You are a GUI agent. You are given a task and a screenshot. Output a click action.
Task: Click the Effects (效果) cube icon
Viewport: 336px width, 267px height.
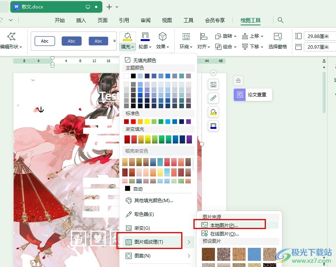click(163, 37)
